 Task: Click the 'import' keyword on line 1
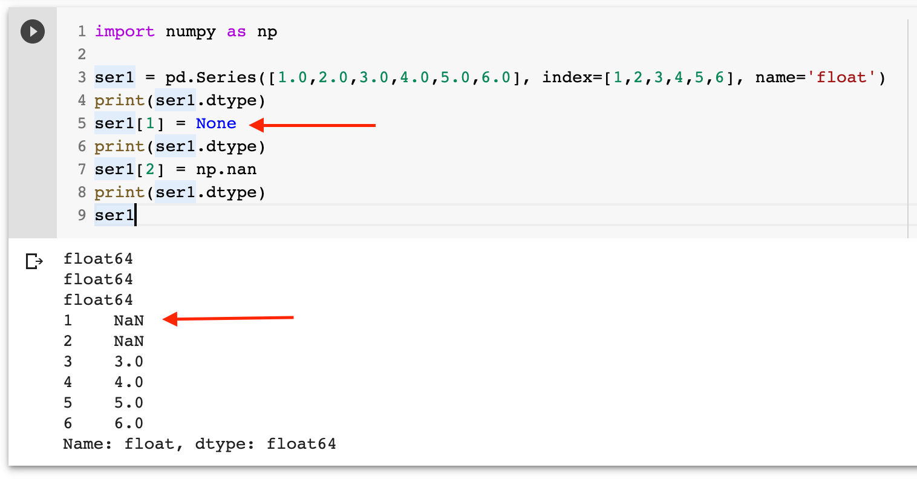coord(125,31)
